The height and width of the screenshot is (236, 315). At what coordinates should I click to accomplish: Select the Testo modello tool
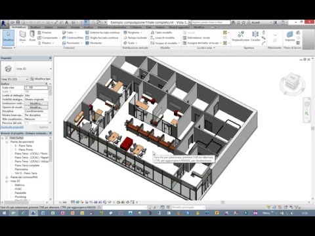point(161,33)
